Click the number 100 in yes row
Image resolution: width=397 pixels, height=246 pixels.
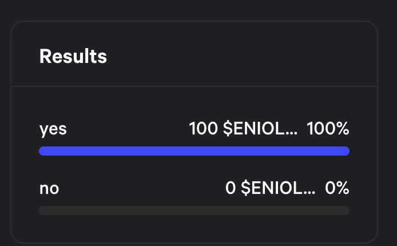coord(203,129)
